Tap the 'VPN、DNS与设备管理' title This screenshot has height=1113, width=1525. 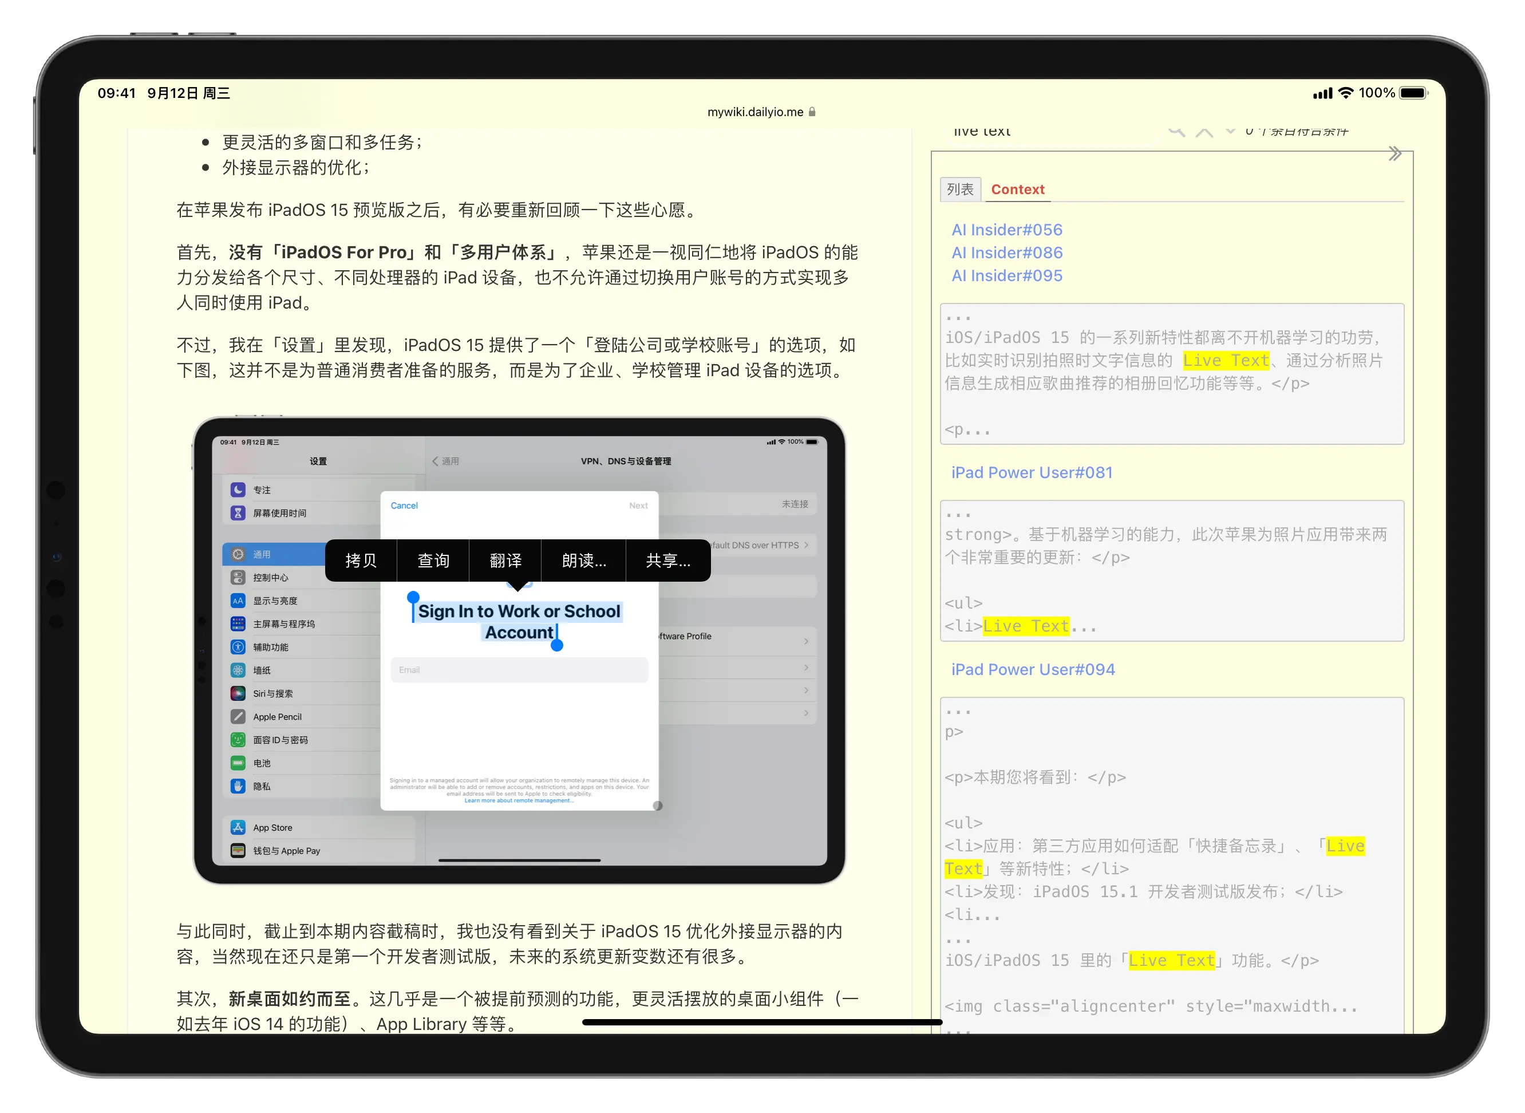pyautogui.click(x=626, y=461)
